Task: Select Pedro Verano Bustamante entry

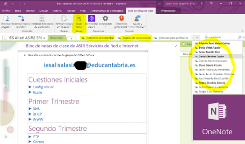Action: click(x=213, y=87)
